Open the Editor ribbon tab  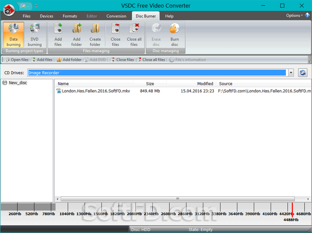92,16
